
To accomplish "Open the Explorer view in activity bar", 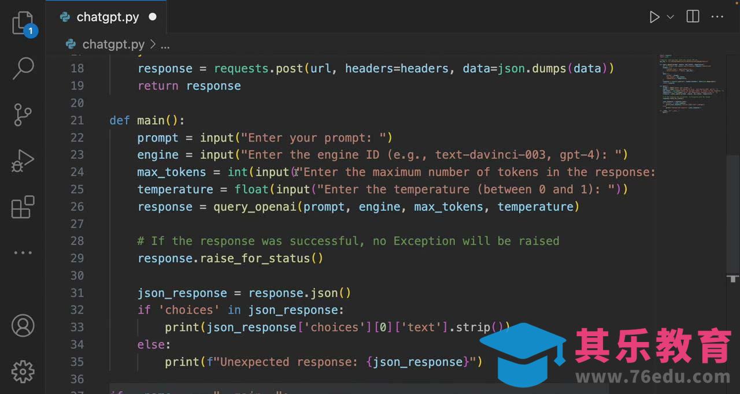I will [x=23, y=23].
